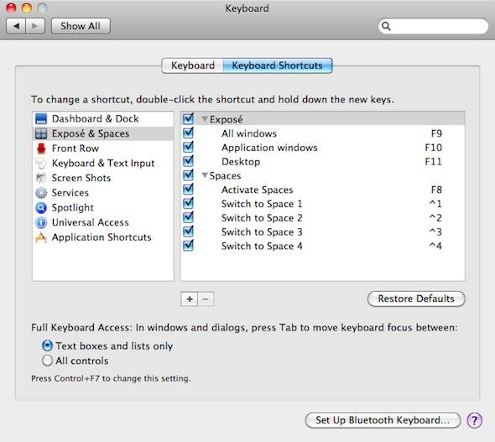Select Spotlight category label

click(73, 208)
